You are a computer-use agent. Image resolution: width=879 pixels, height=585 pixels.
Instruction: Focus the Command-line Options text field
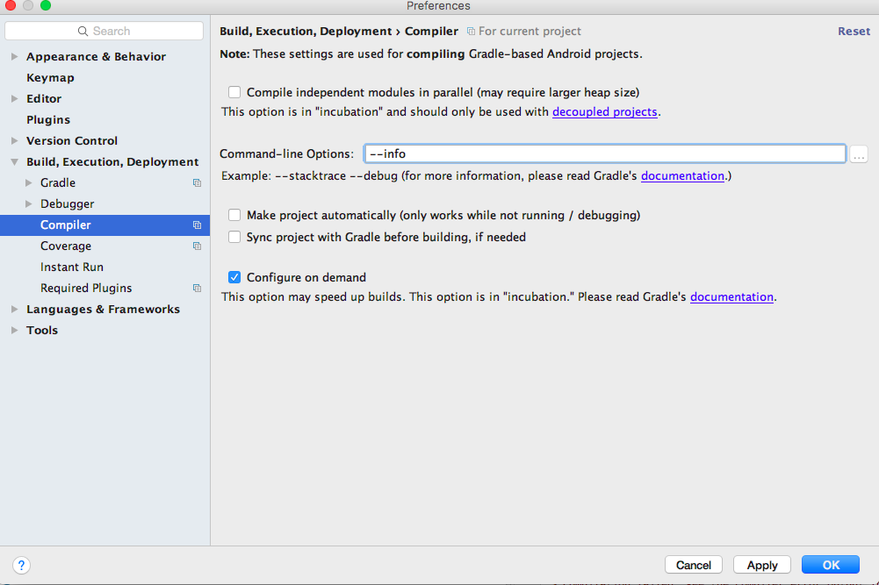(605, 154)
